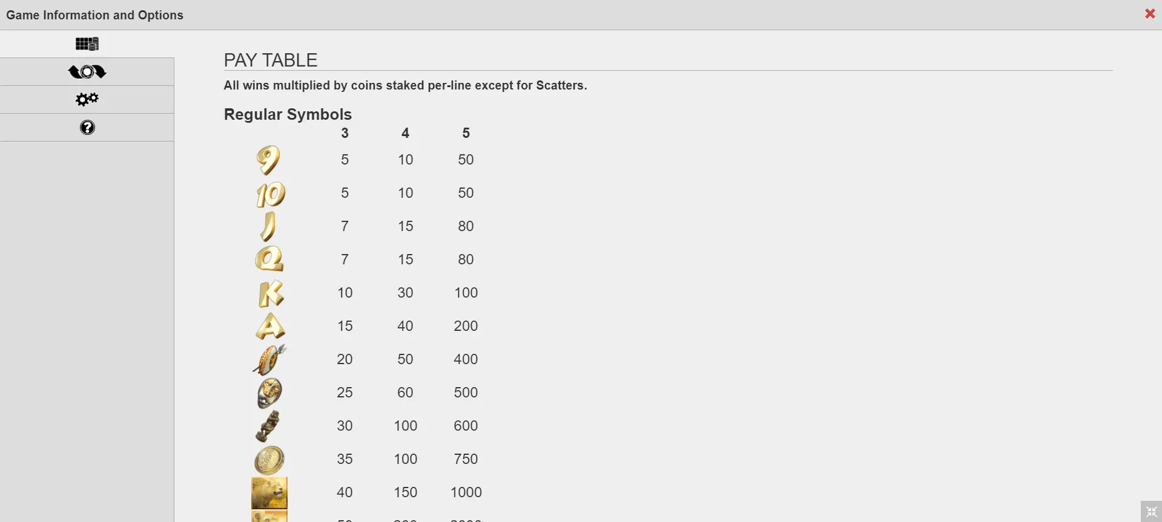
Task: Click the PAY TABLE heading
Action: point(271,60)
